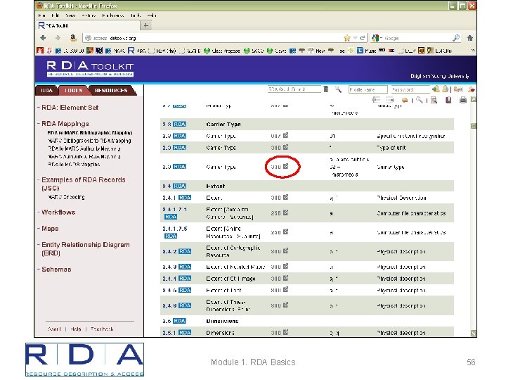This screenshot has height=380, width=506.
Task: Click the SACO bookmark in bookmarks toolbar
Action: click(254, 51)
